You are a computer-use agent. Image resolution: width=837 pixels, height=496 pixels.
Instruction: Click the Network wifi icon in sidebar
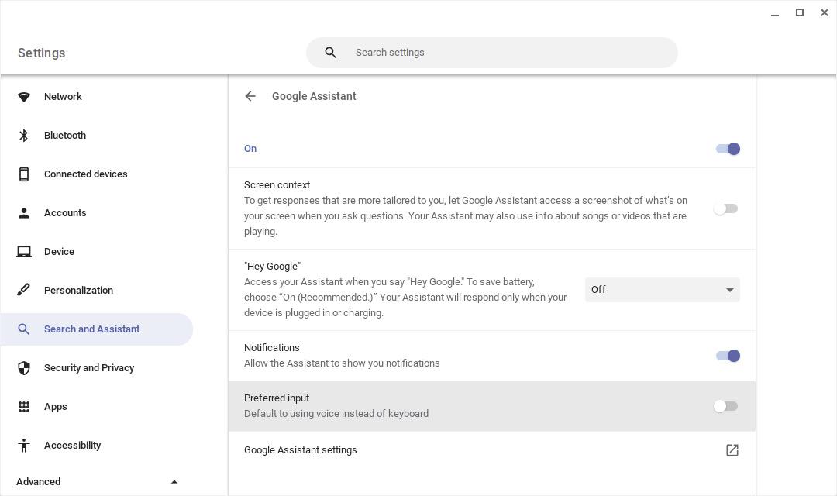(24, 97)
